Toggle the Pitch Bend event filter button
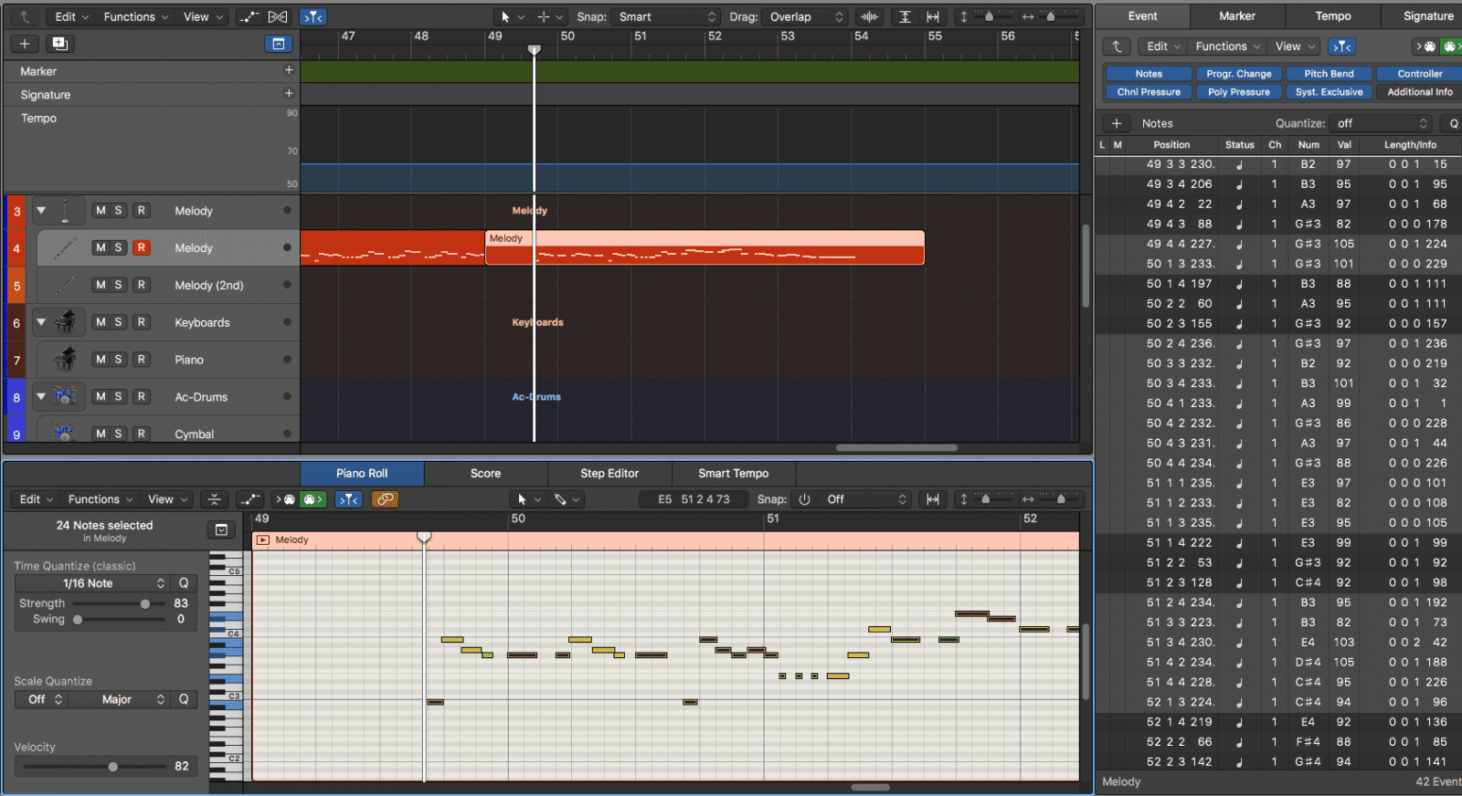Screen dimensions: 1462x796 pyautogui.click(x=1329, y=74)
